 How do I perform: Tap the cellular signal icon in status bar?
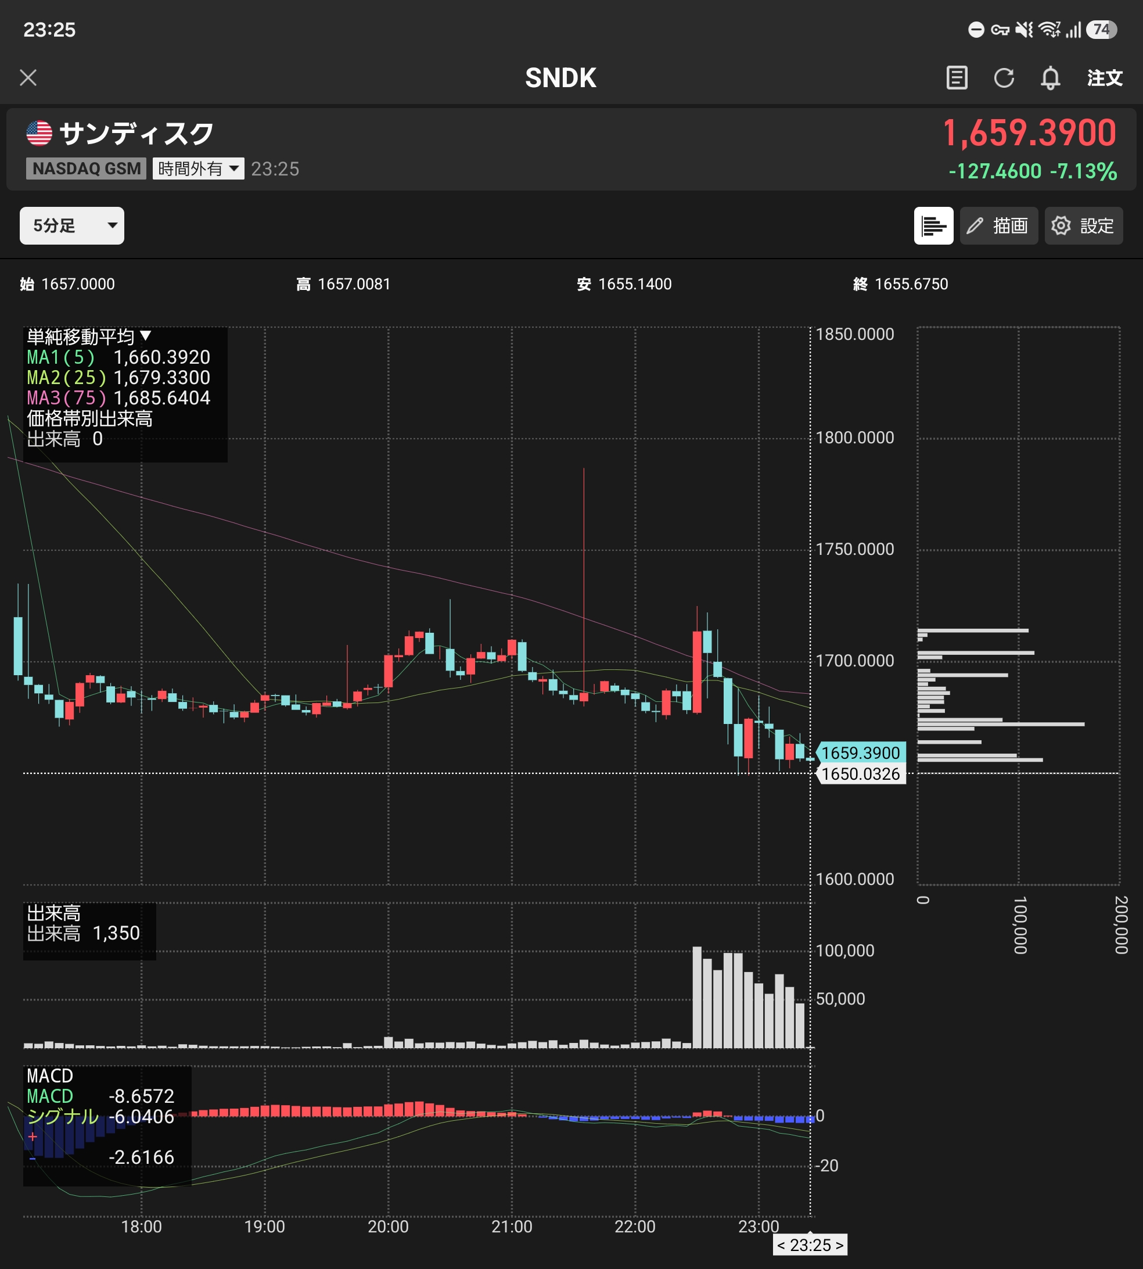point(1073,30)
